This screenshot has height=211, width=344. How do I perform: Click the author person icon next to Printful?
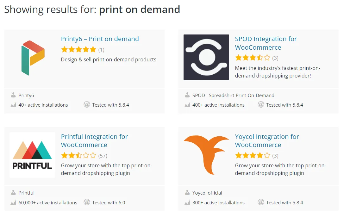[x=13, y=193]
